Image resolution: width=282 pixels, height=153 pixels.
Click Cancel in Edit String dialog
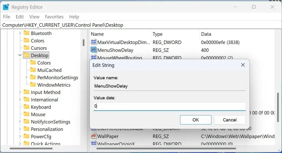[x=230, y=120]
